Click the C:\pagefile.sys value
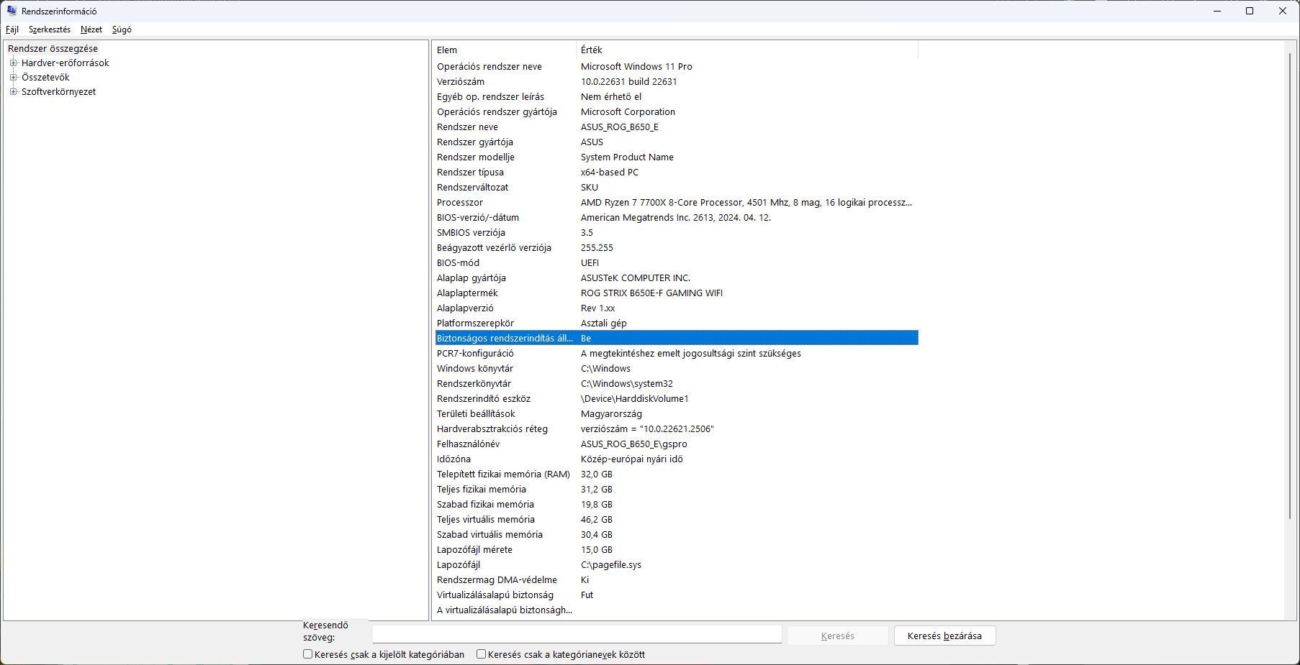This screenshot has width=1300, height=665. [x=611, y=564]
